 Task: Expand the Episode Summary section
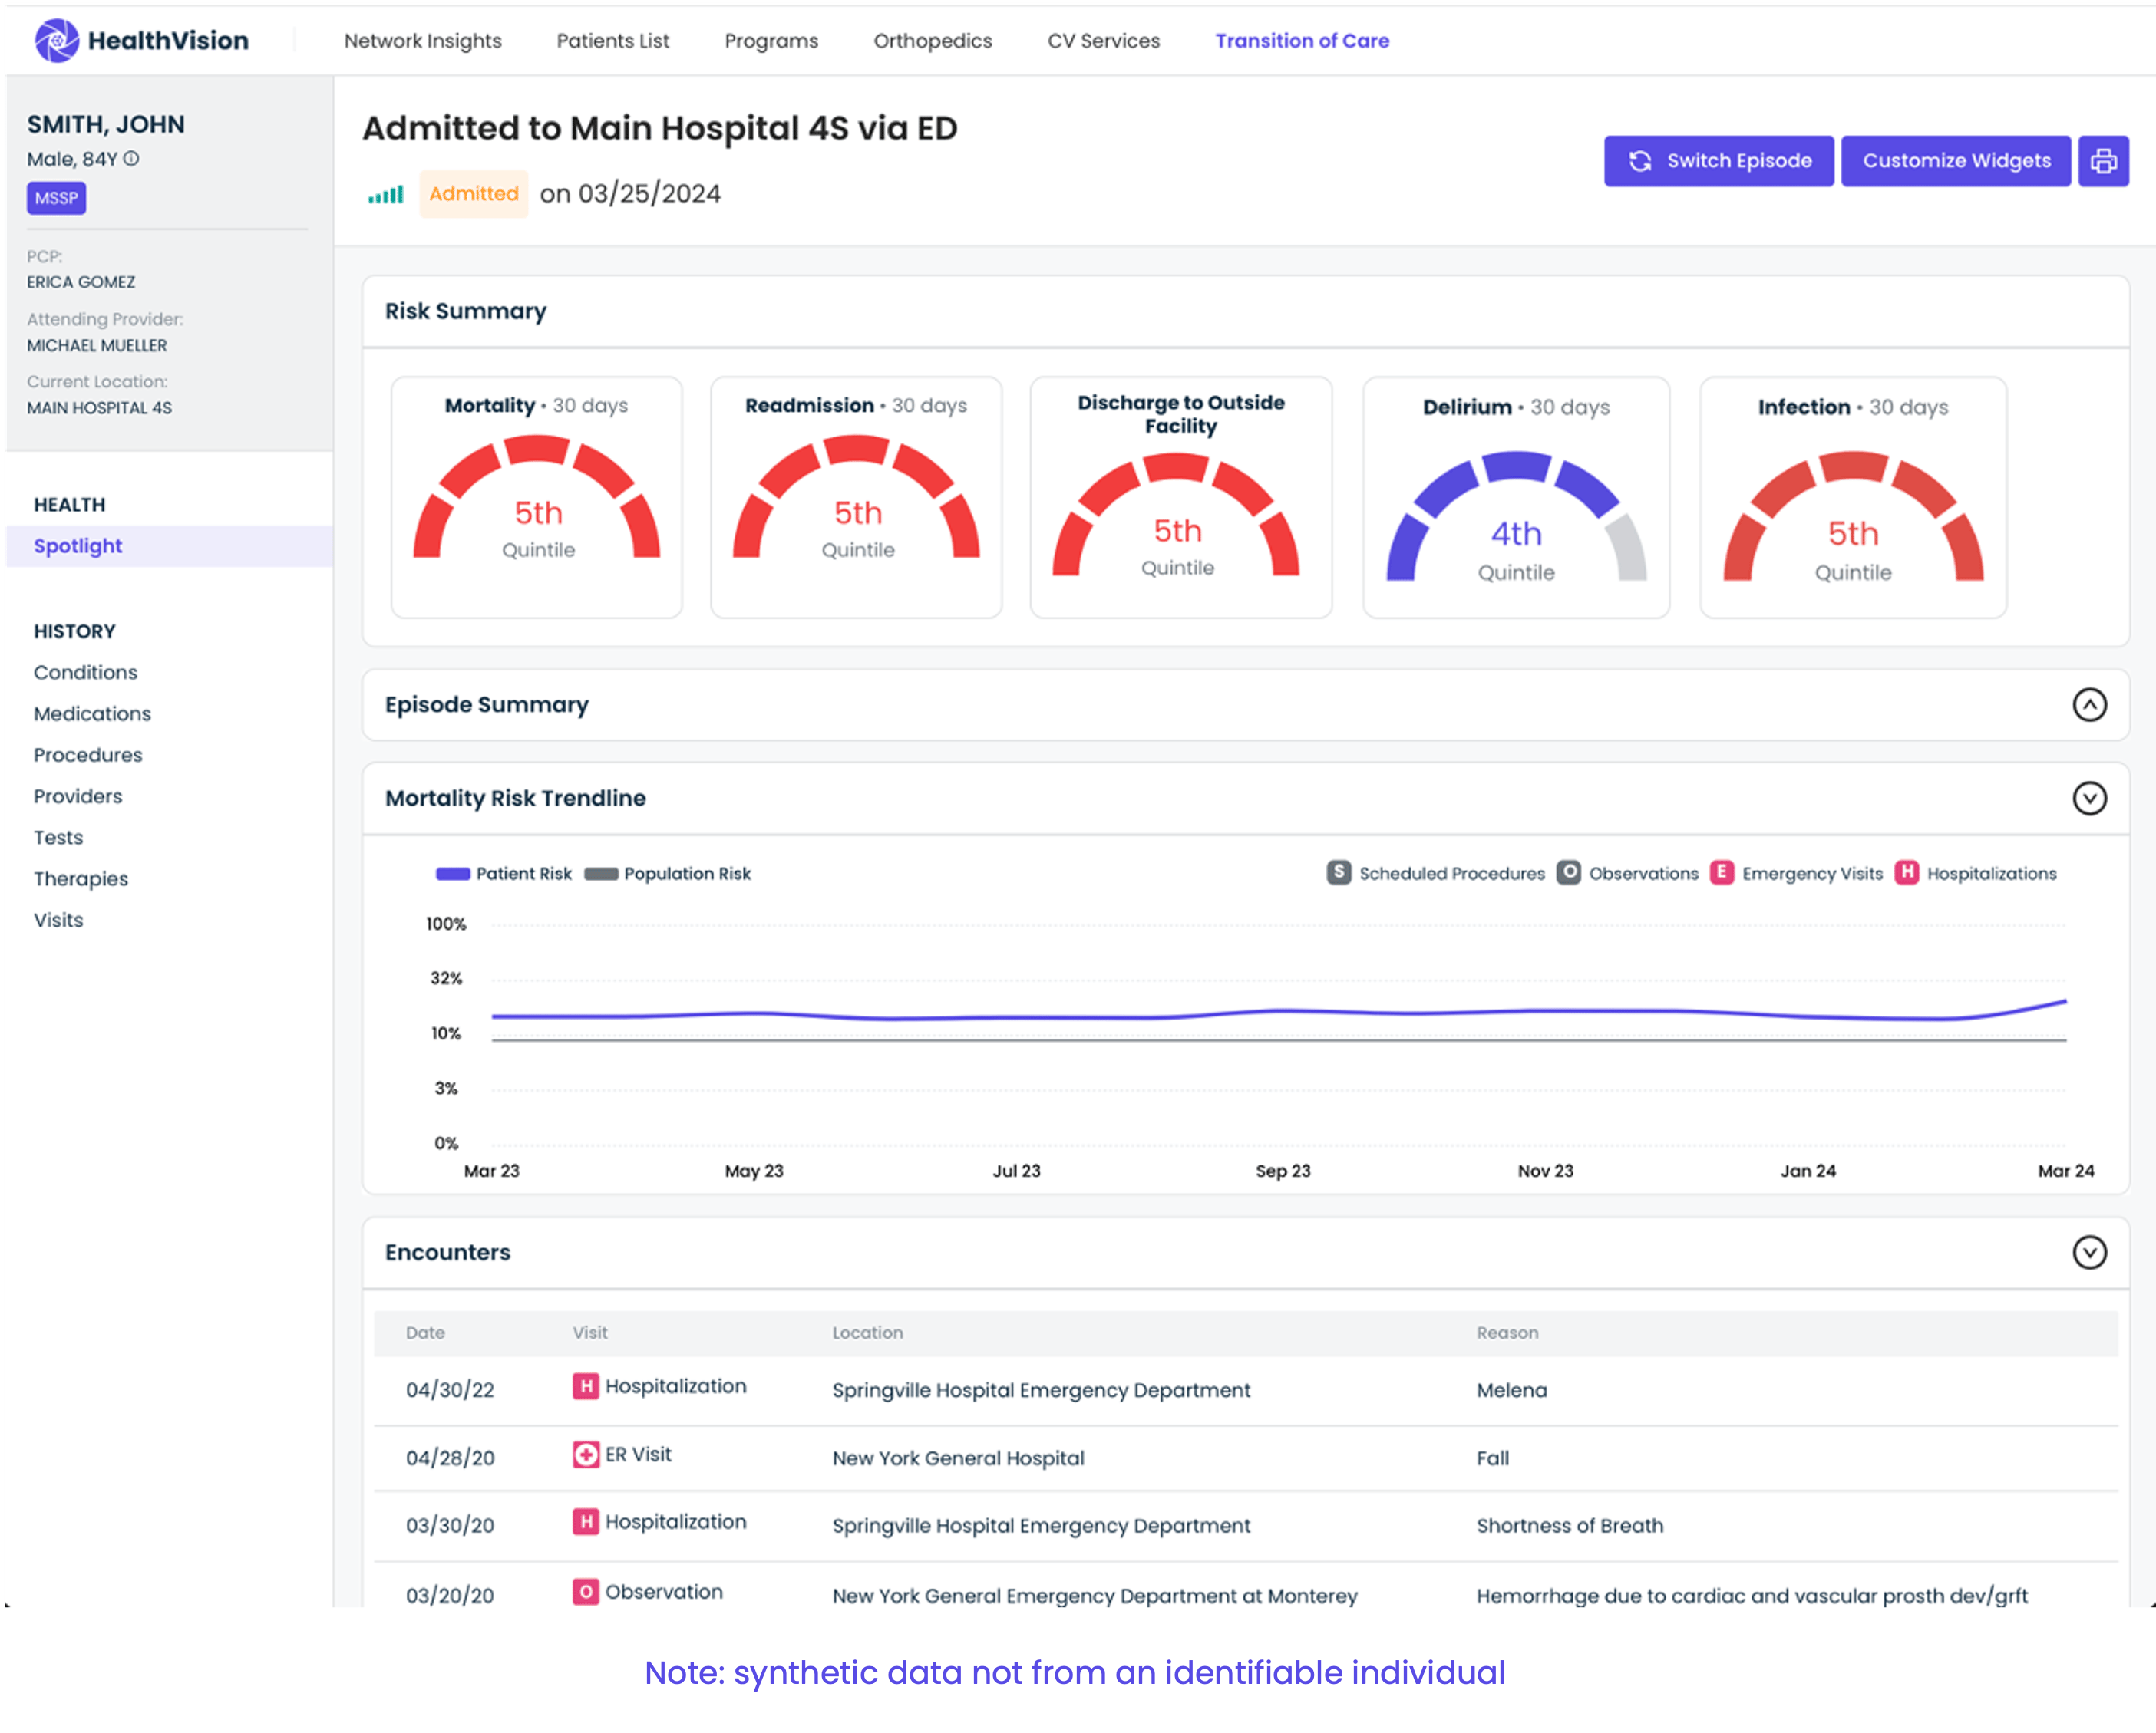[x=2089, y=704]
